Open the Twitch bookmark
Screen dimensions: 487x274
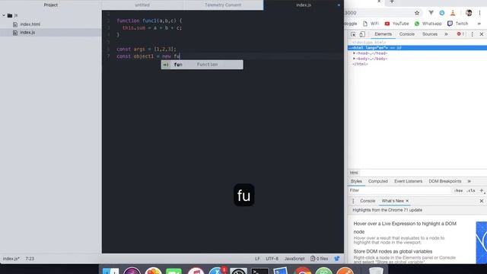coord(457,24)
